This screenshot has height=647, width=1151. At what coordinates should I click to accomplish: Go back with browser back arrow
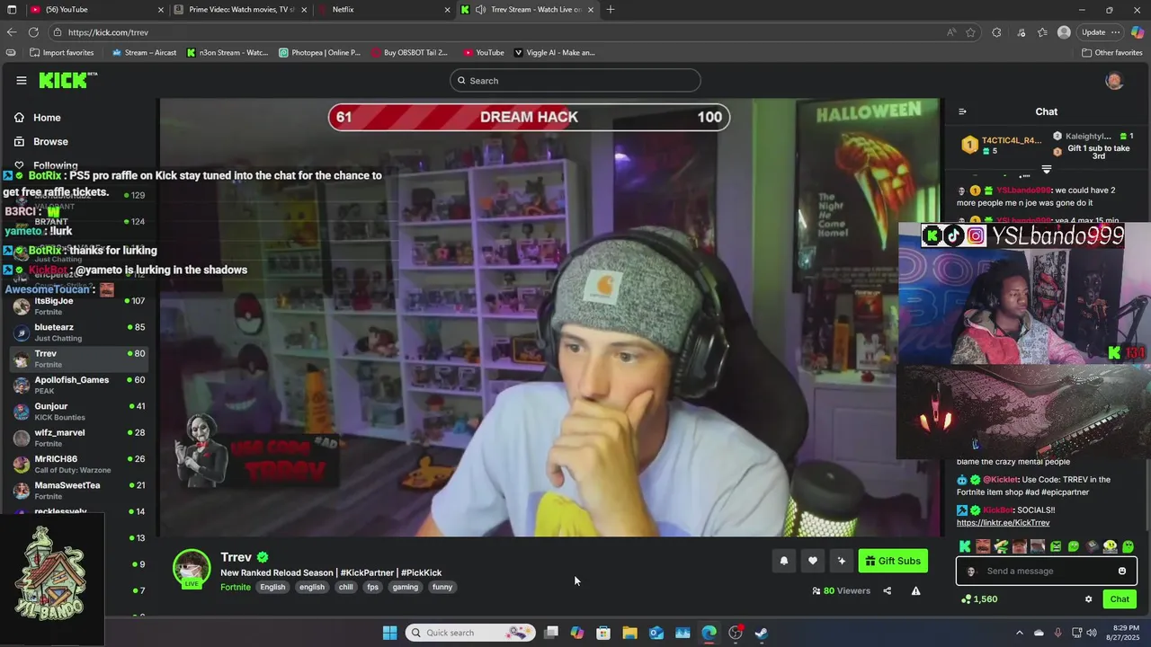pos(12,32)
